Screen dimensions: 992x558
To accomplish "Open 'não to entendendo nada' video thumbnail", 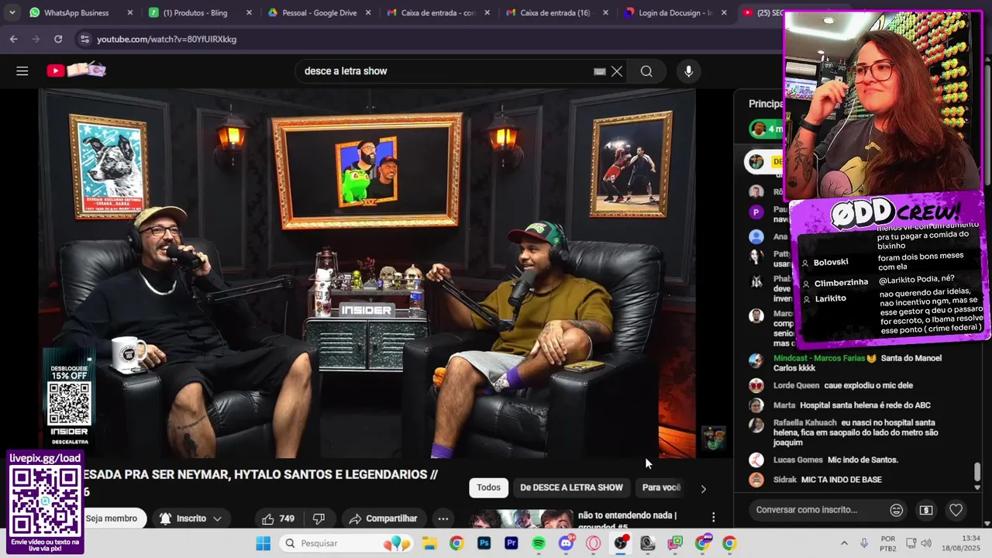I will pyautogui.click(x=520, y=519).
